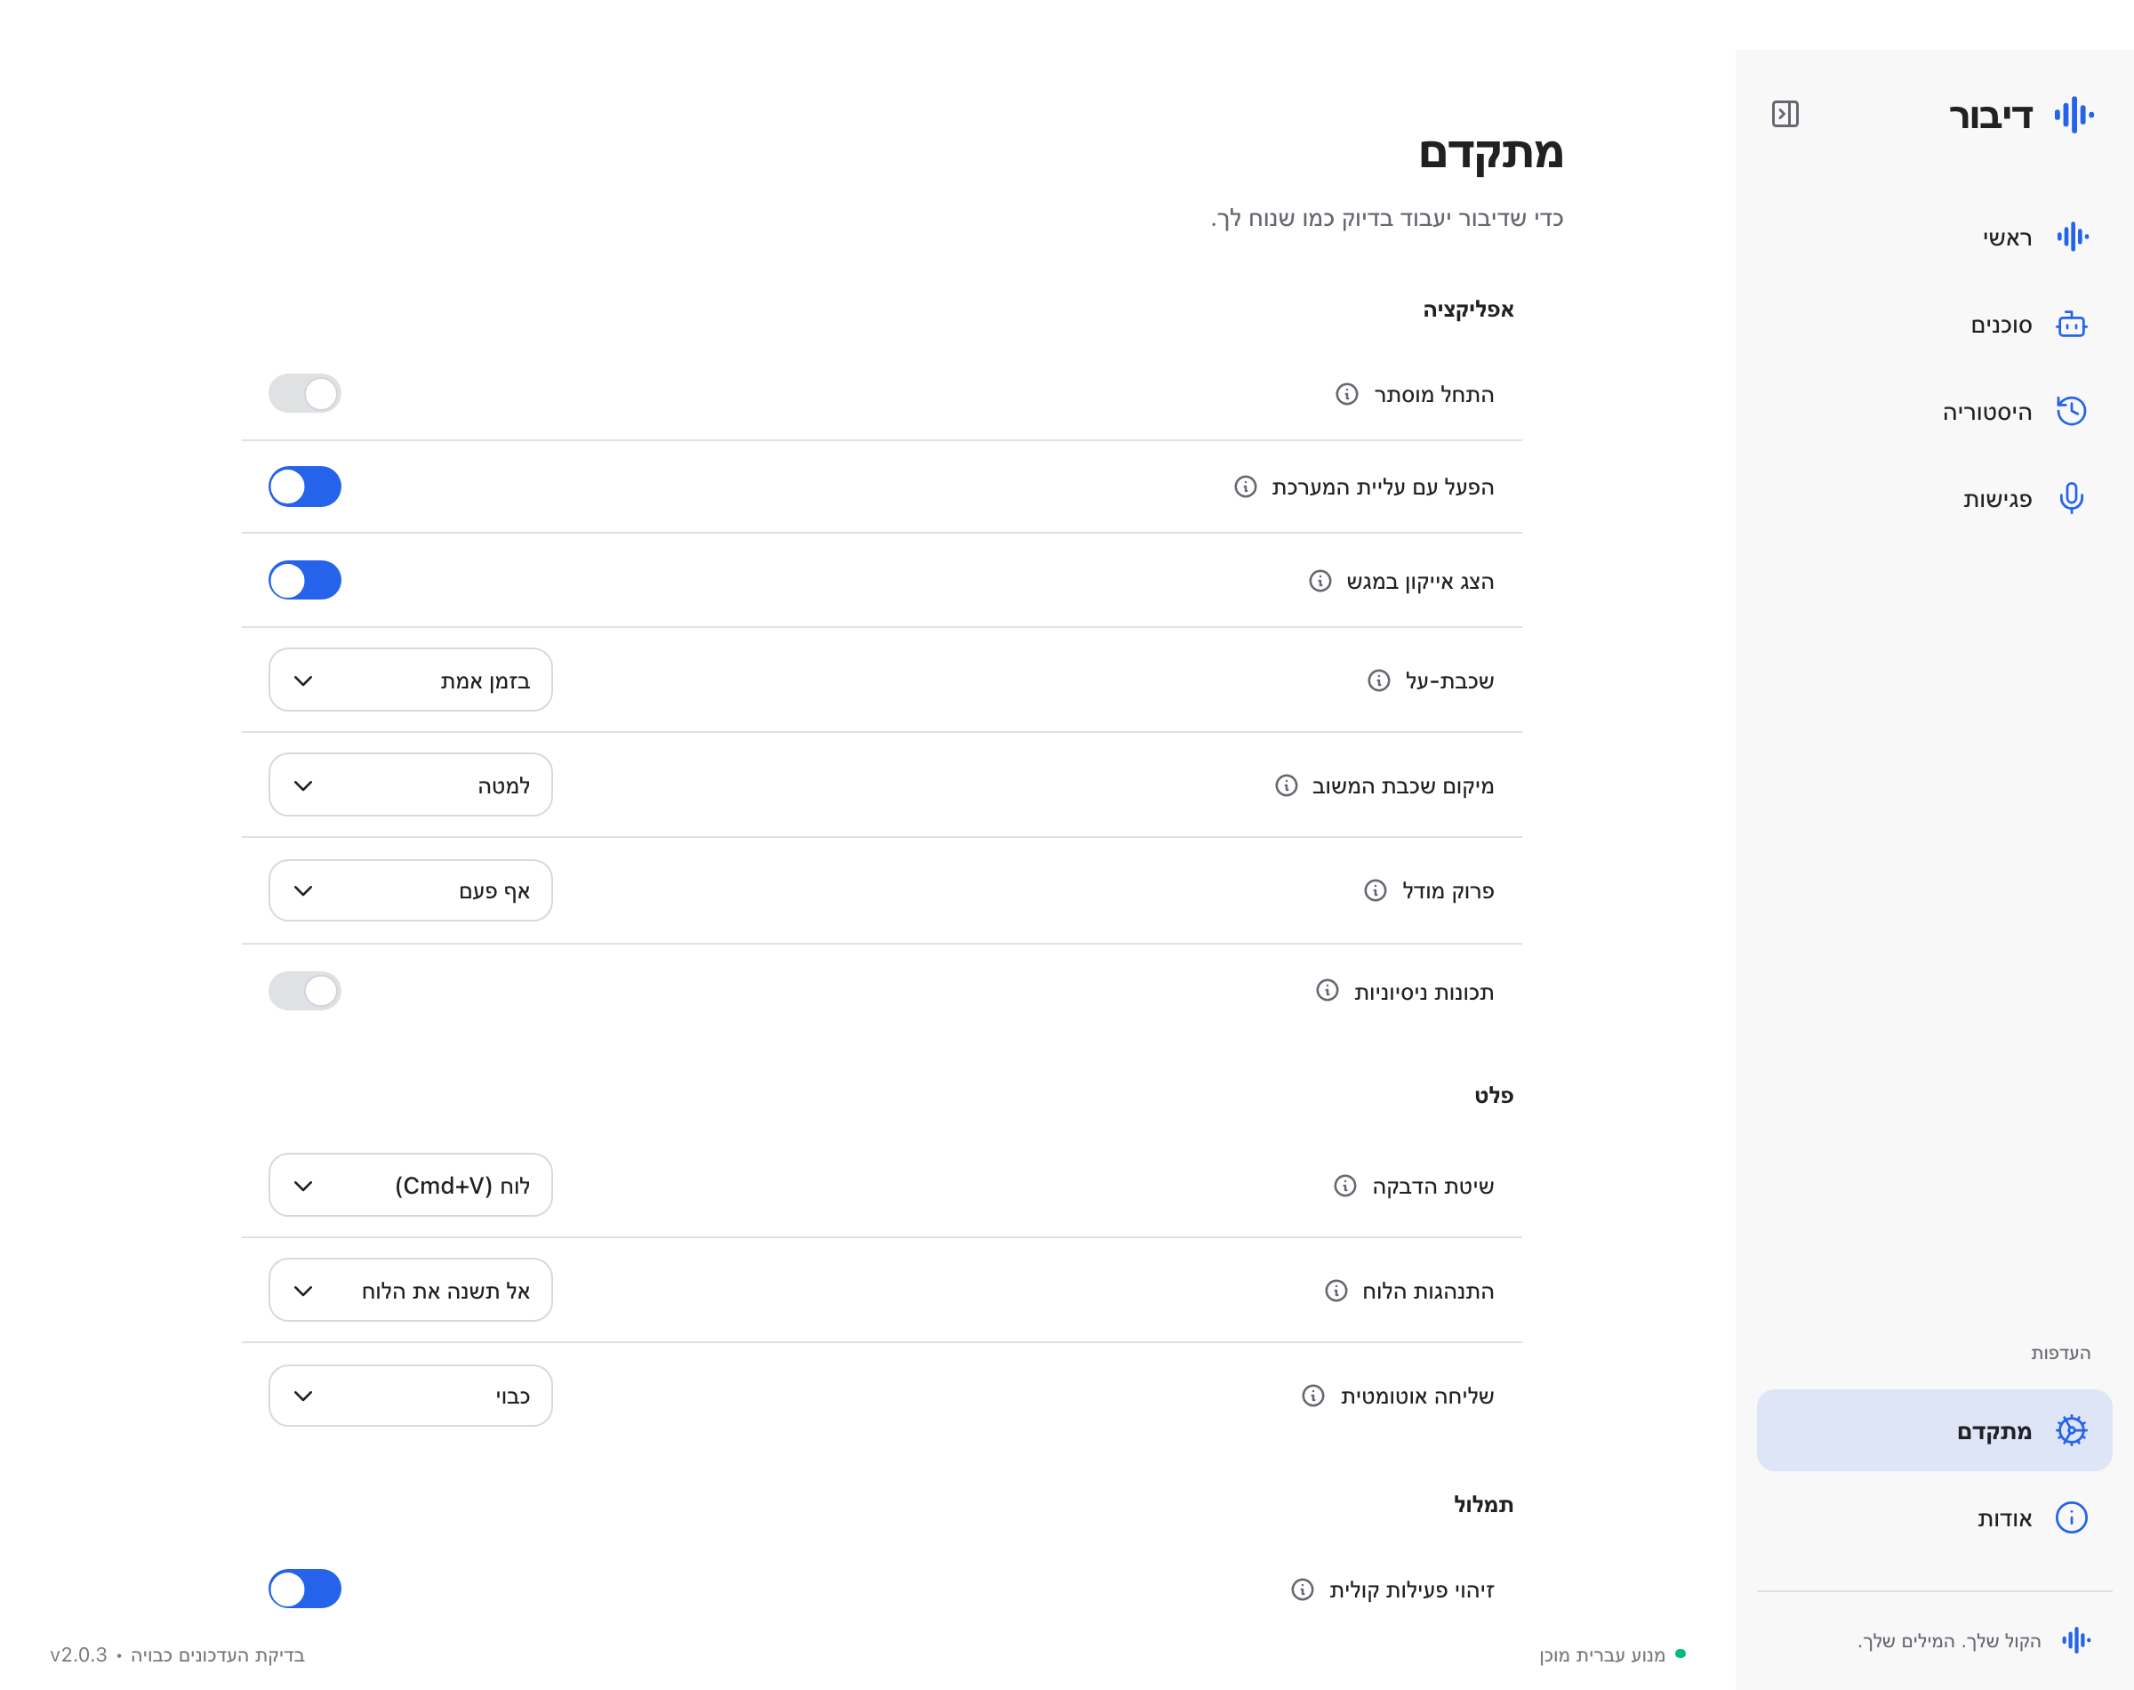The width and height of the screenshot is (2134, 1690).
Task: Click the אפליקציה section heading
Action: (x=1469, y=309)
